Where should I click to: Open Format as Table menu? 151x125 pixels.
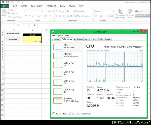pos(130,14)
